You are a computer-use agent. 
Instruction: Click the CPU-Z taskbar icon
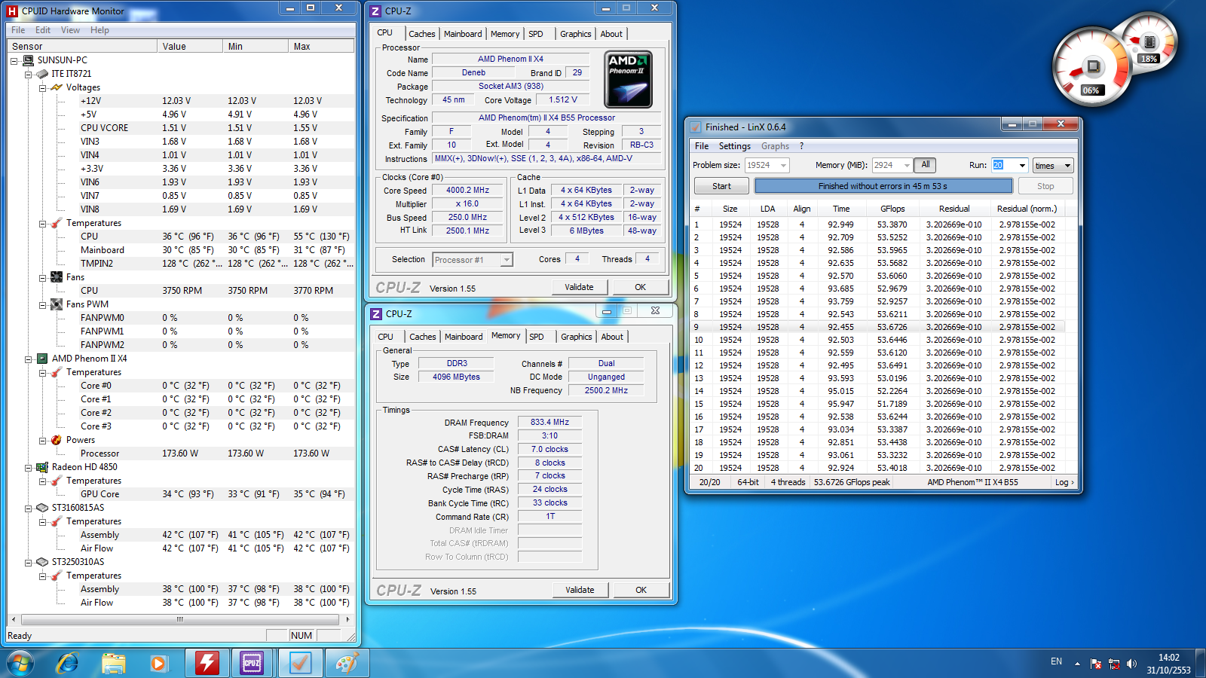coord(252,663)
